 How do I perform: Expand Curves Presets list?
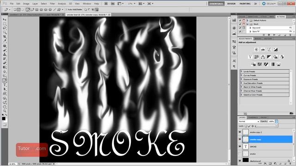241,75
